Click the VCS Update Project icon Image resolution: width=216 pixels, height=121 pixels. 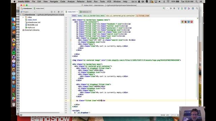coord(179,8)
